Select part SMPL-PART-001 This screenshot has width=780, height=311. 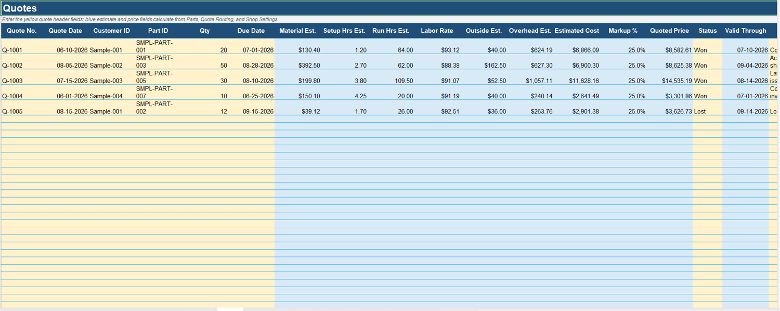click(154, 46)
